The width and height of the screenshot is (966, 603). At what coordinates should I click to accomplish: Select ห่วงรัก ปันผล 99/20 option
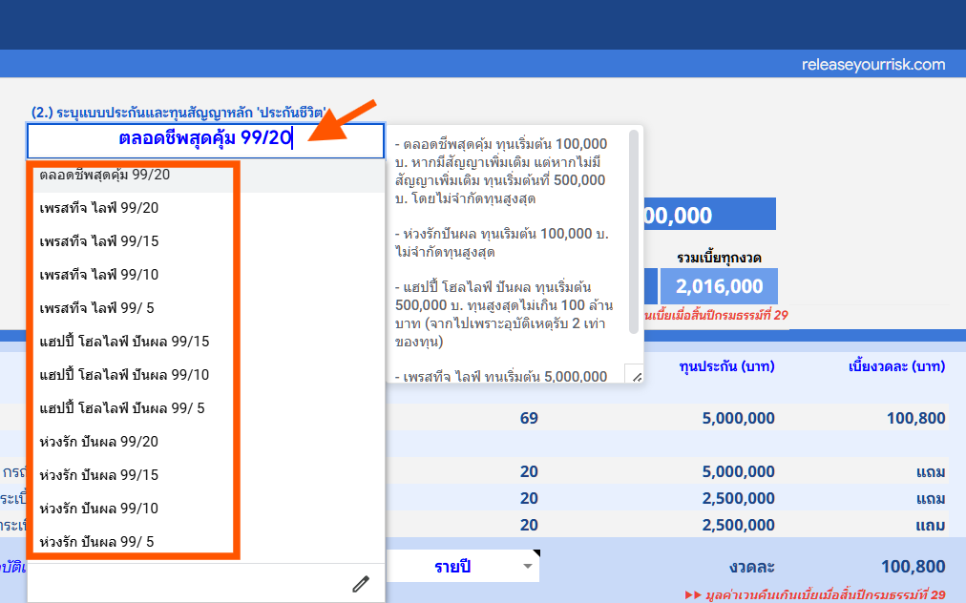point(99,442)
